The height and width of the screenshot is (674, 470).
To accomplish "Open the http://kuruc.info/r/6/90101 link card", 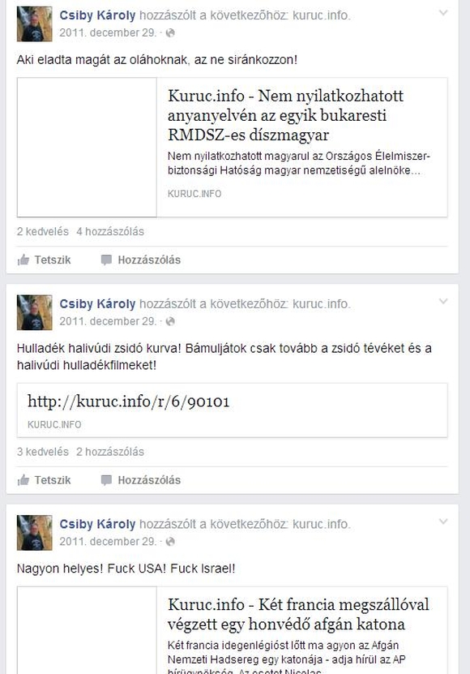I will click(232, 410).
